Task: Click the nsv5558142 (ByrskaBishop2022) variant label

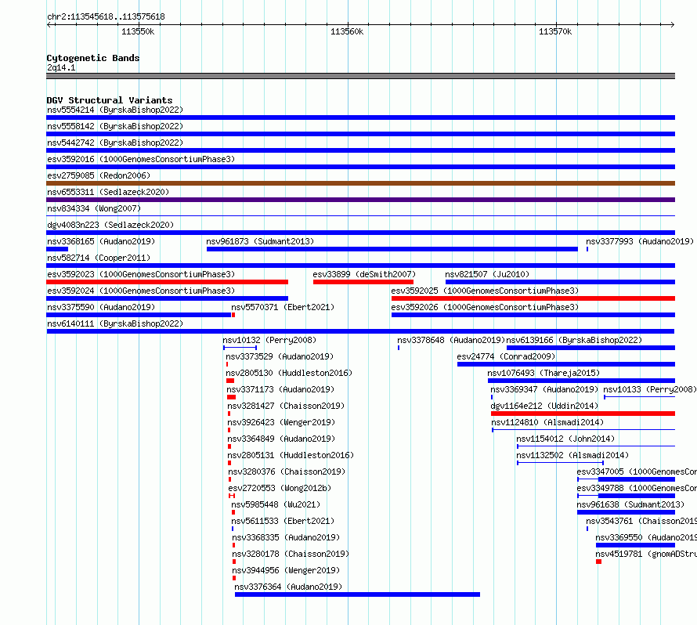Action: click(115, 126)
